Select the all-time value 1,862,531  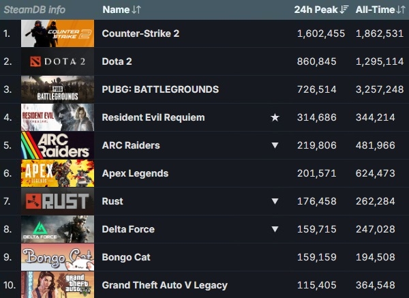tap(380, 33)
